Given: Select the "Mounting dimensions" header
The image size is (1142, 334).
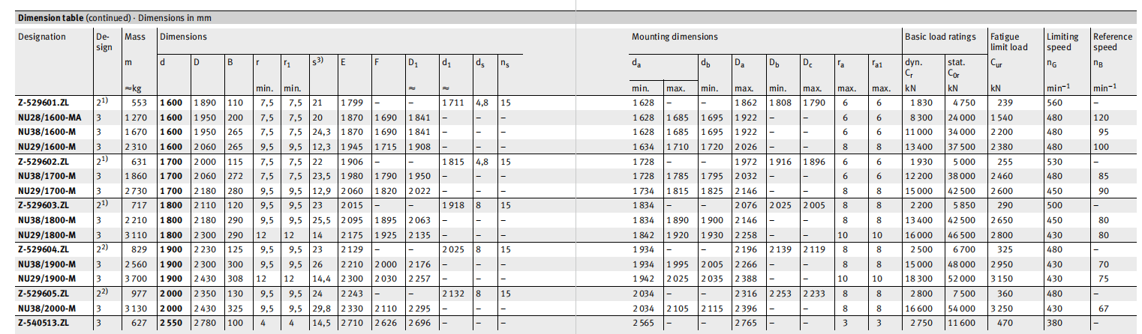Looking at the screenshot, I should (674, 37).
